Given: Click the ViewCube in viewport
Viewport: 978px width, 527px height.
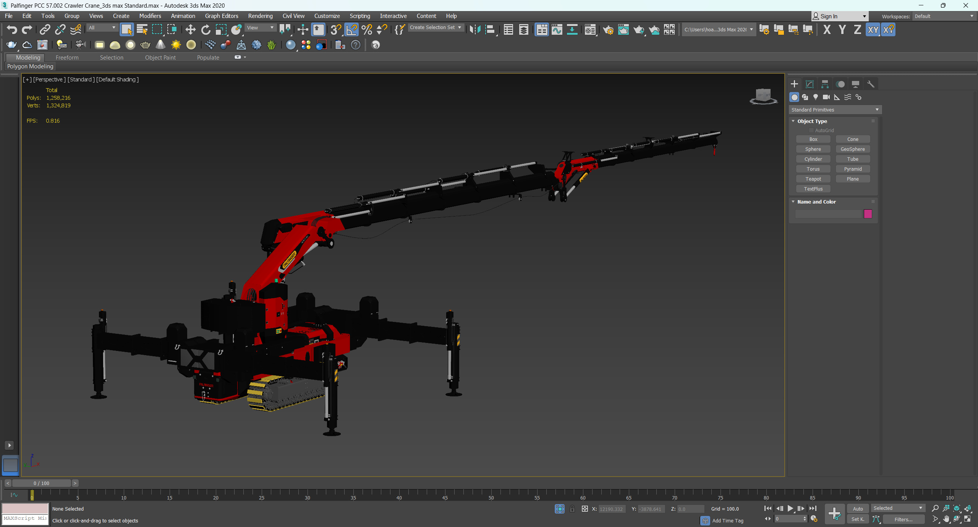Looking at the screenshot, I should [x=763, y=96].
